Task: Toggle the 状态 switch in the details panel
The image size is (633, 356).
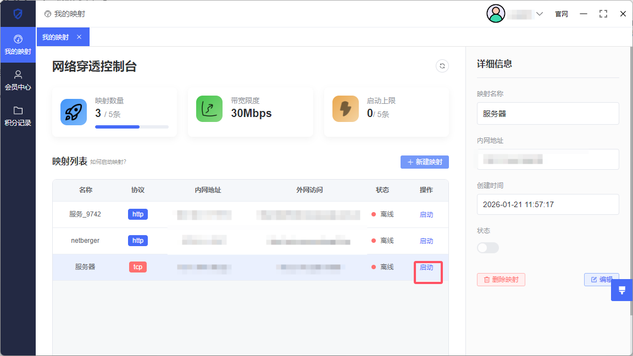Action: pyautogui.click(x=488, y=248)
